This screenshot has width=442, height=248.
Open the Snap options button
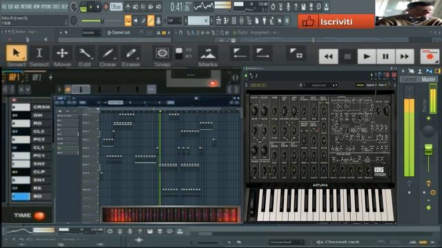[162, 53]
